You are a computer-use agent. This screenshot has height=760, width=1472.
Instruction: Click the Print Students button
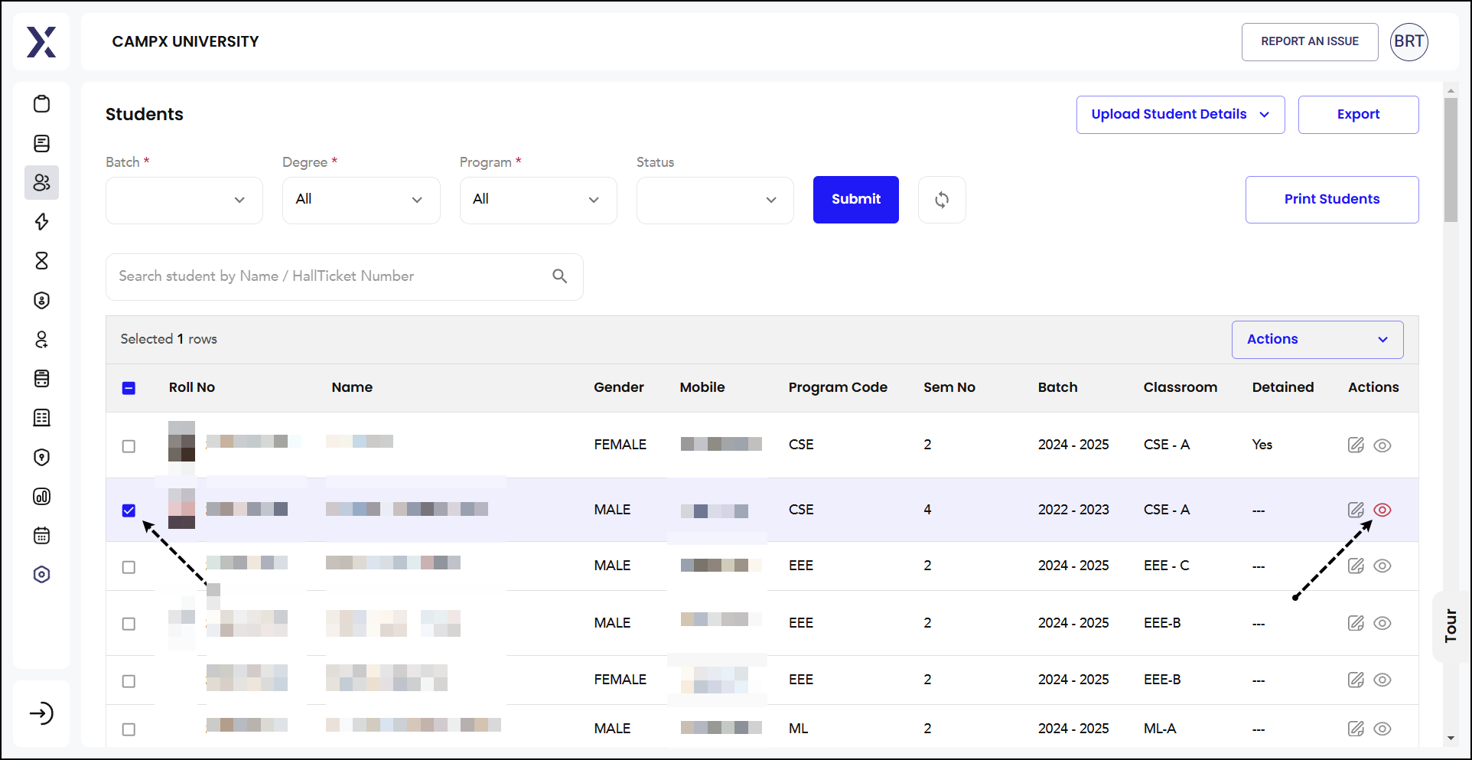[1332, 200]
